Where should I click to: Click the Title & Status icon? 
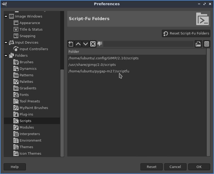(16, 29)
